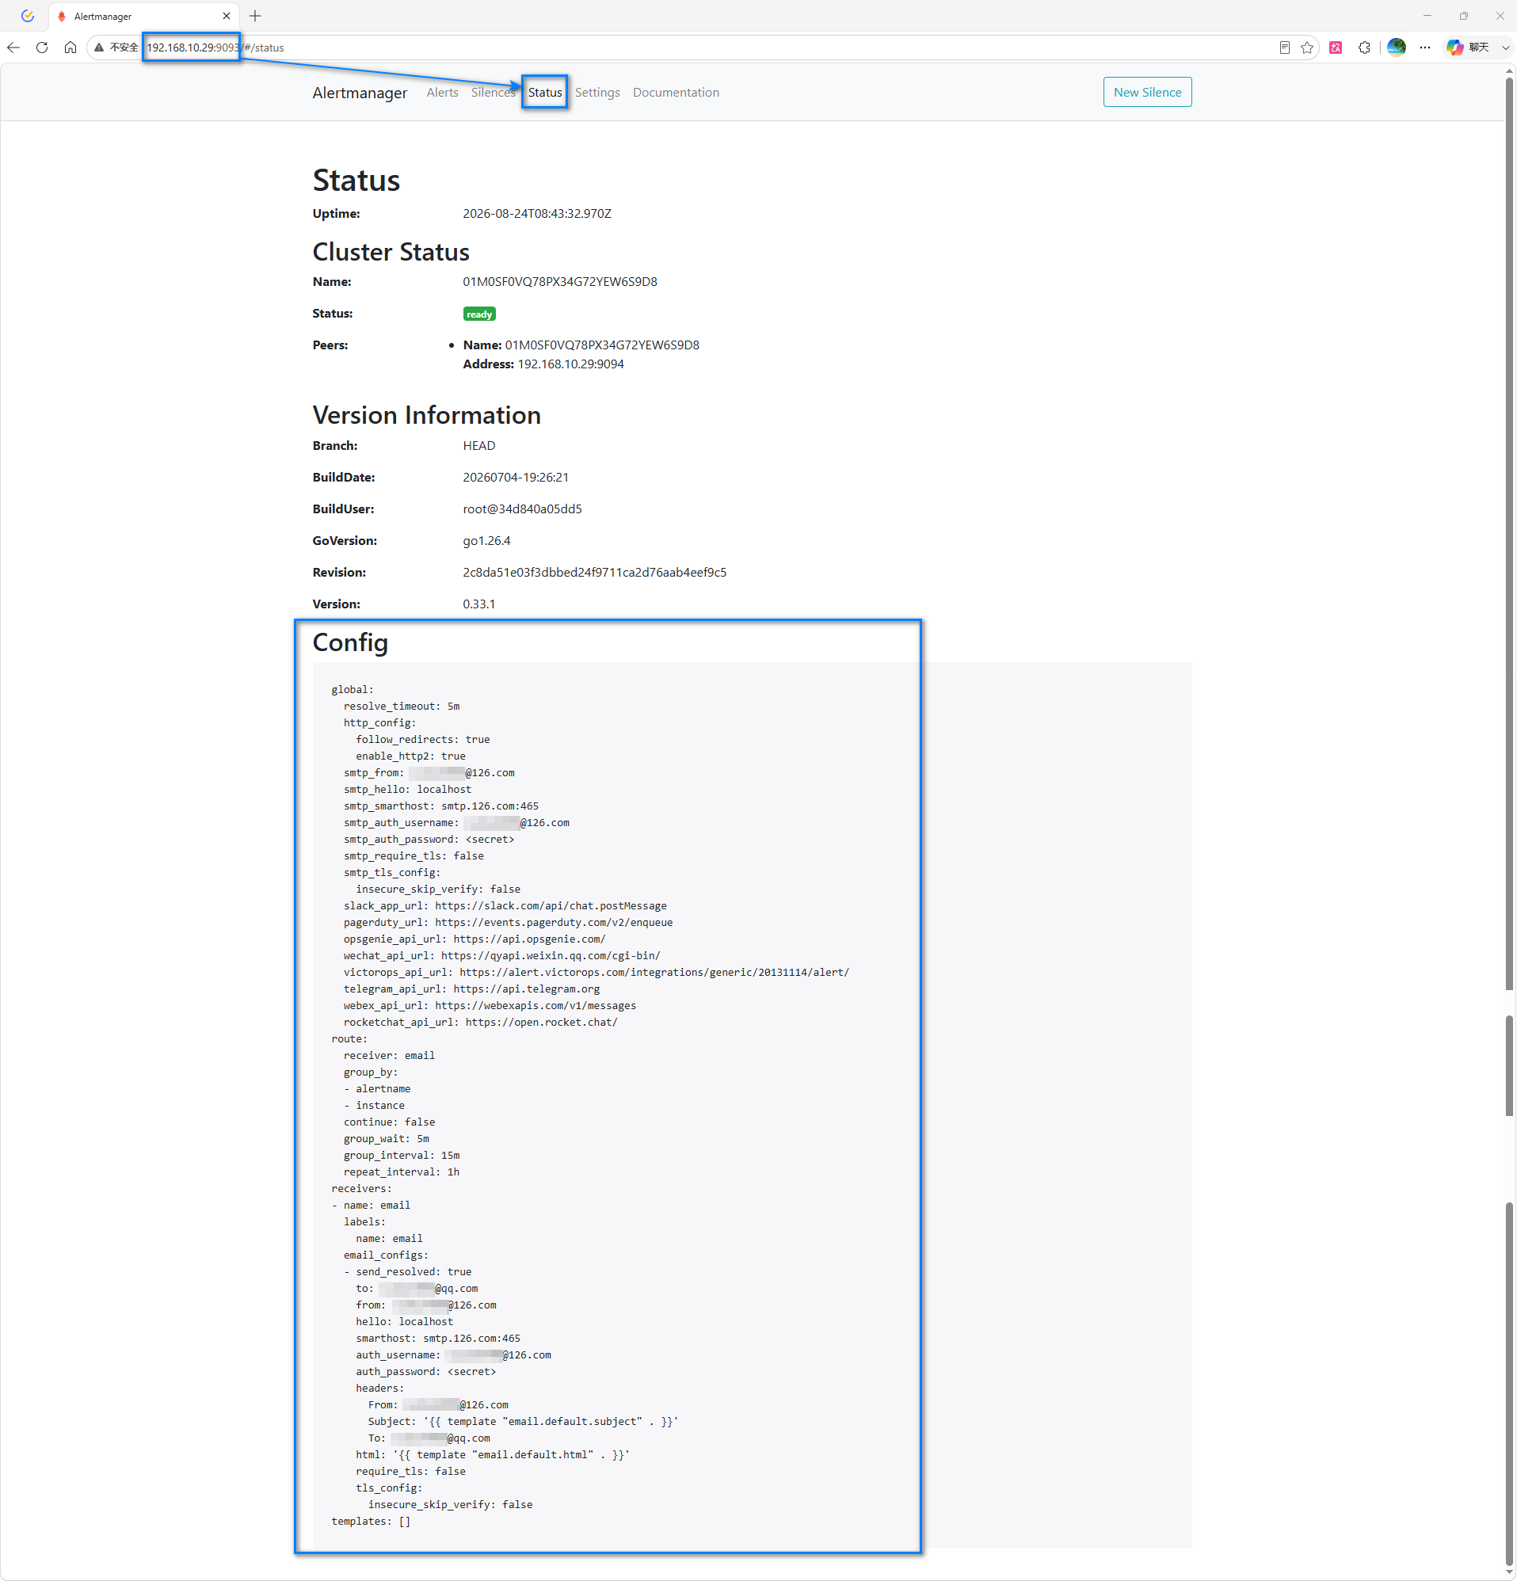This screenshot has width=1517, height=1581.
Task: Go back using the browser back arrow
Action: click(x=13, y=48)
